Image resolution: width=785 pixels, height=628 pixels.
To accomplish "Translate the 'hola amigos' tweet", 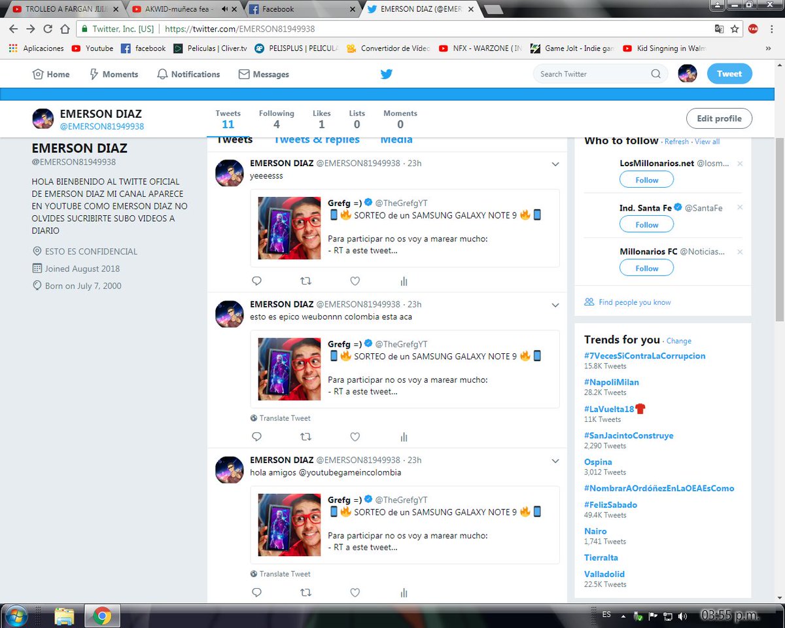I will click(281, 574).
